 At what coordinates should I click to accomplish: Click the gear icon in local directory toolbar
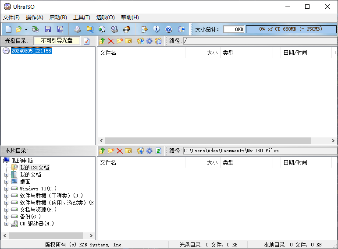[x=149, y=151]
